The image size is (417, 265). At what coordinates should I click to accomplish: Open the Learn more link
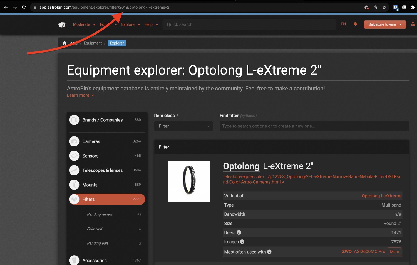[80, 95]
